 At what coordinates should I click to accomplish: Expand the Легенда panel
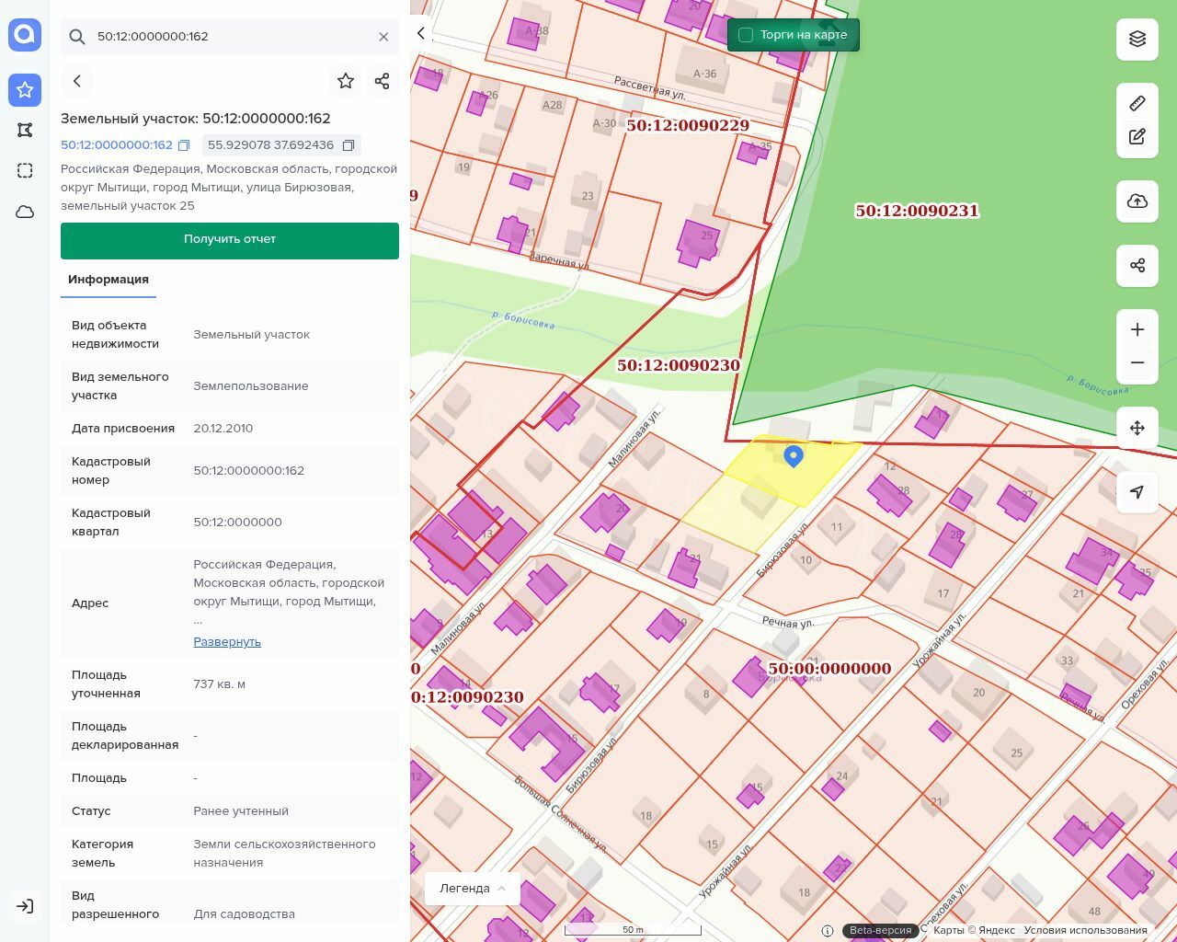[473, 888]
